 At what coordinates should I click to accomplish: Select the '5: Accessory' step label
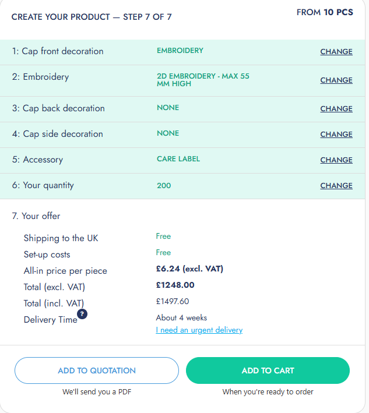[37, 160]
